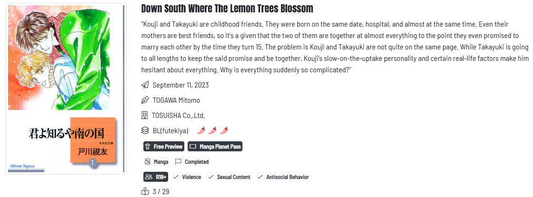Open the manga cover thumbnail
Viewport: 533px width, 197px height.
point(66,89)
